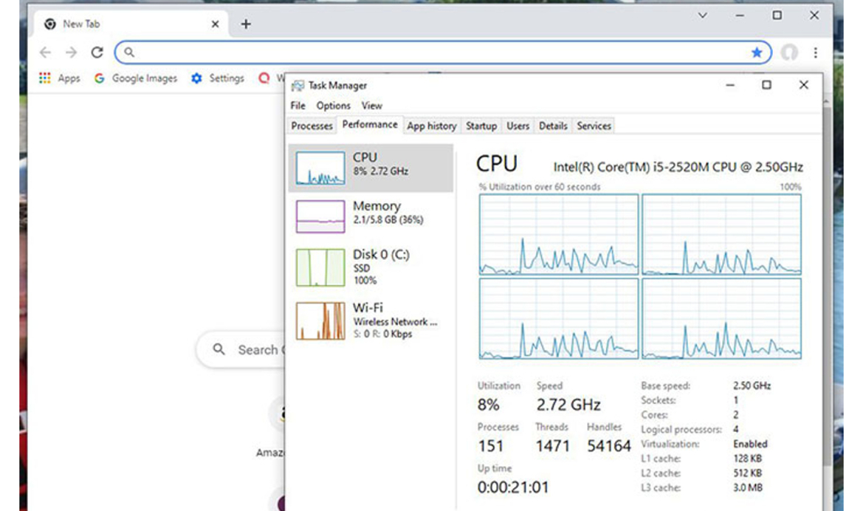Image resolution: width=863 pixels, height=511 pixels.
Task: Click the bookmark star in address bar
Action: pos(757,52)
